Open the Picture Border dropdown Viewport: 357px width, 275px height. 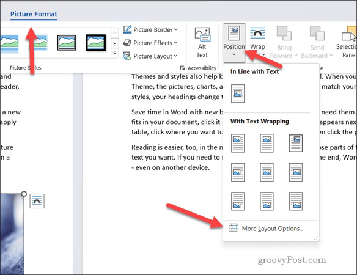[x=150, y=29]
